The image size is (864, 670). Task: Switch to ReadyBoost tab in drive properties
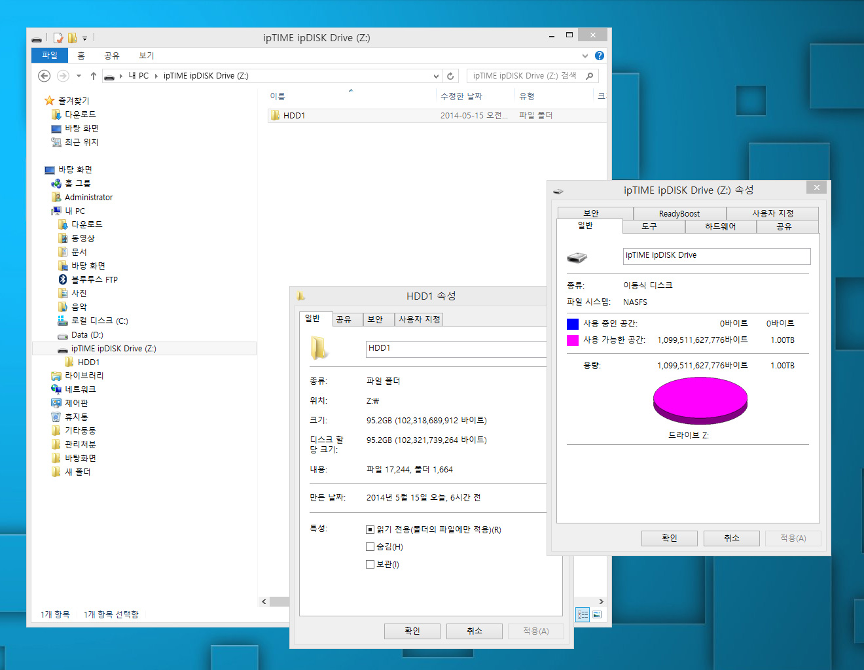point(679,213)
